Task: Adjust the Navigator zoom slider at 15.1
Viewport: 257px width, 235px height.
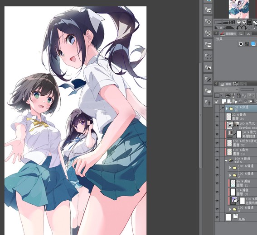Action: coord(225,22)
